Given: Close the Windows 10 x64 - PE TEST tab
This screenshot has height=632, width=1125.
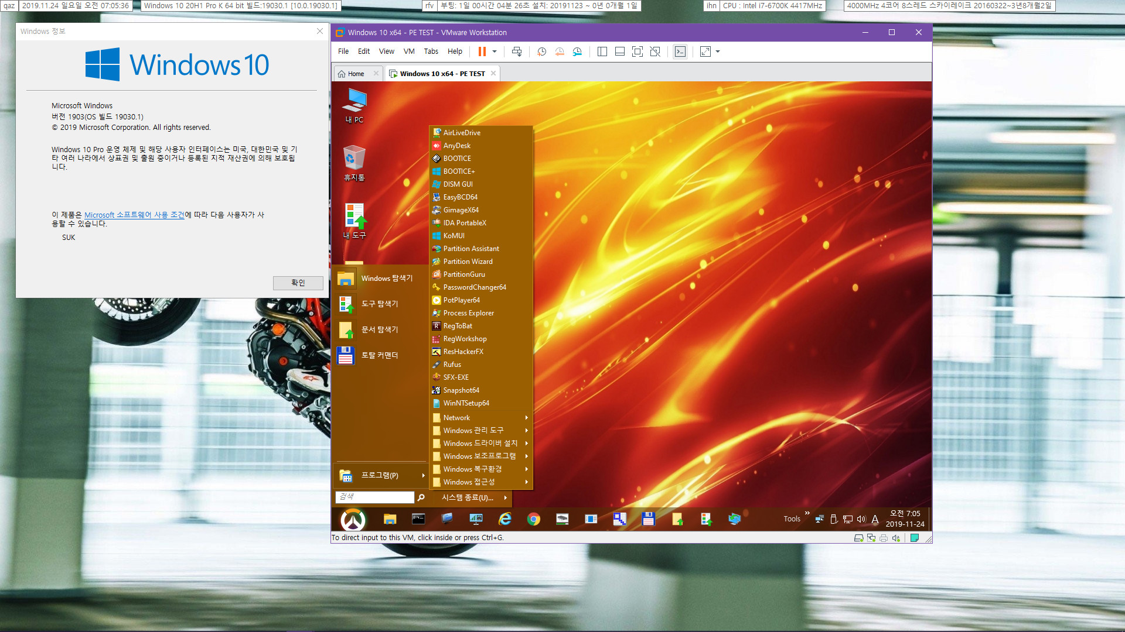Looking at the screenshot, I should click(x=493, y=73).
